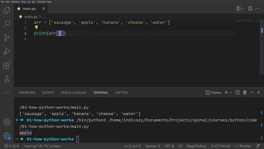Open the Source Control view
This screenshot has height=149, width=264.
click(x=7, y=38)
